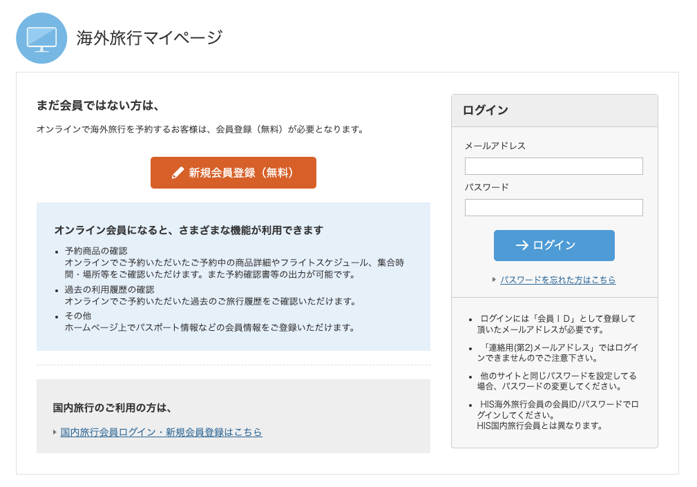Viewport: 697px width, 487px height.
Task: Click the 過去の利用履歴の確認 bullet item
Action: pos(109,289)
